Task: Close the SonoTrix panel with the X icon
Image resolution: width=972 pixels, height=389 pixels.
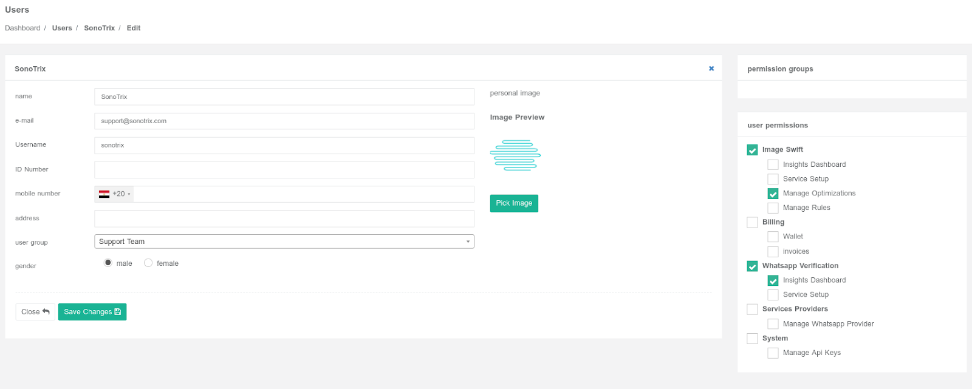Action: tap(711, 69)
